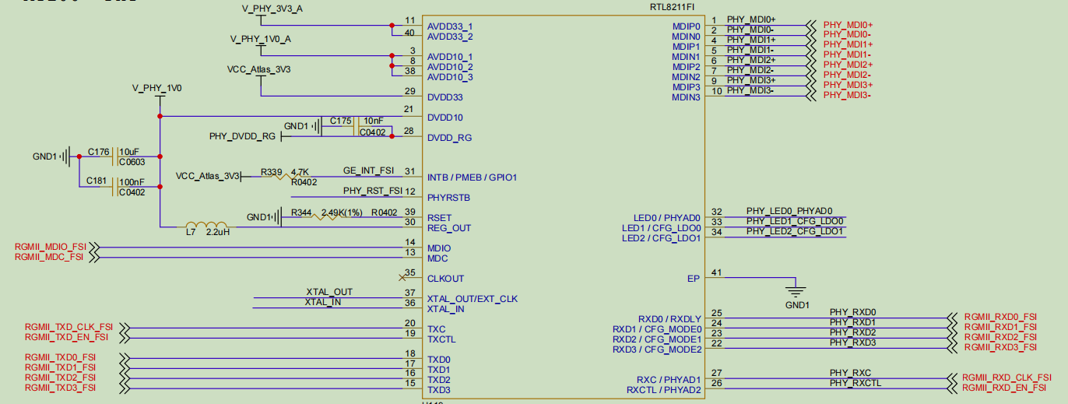The image size is (1068, 404).
Task: Select the C176 10uF capacitor symbol
Action: pyautogui.click(x=115, y=156)
